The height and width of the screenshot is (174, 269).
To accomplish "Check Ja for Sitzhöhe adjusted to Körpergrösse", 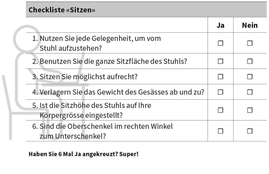I will pos(221,110).
